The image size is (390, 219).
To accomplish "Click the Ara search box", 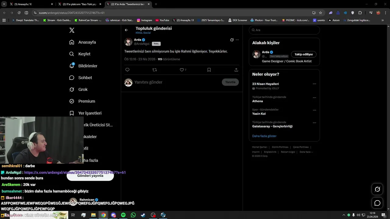I will point(284,30).
